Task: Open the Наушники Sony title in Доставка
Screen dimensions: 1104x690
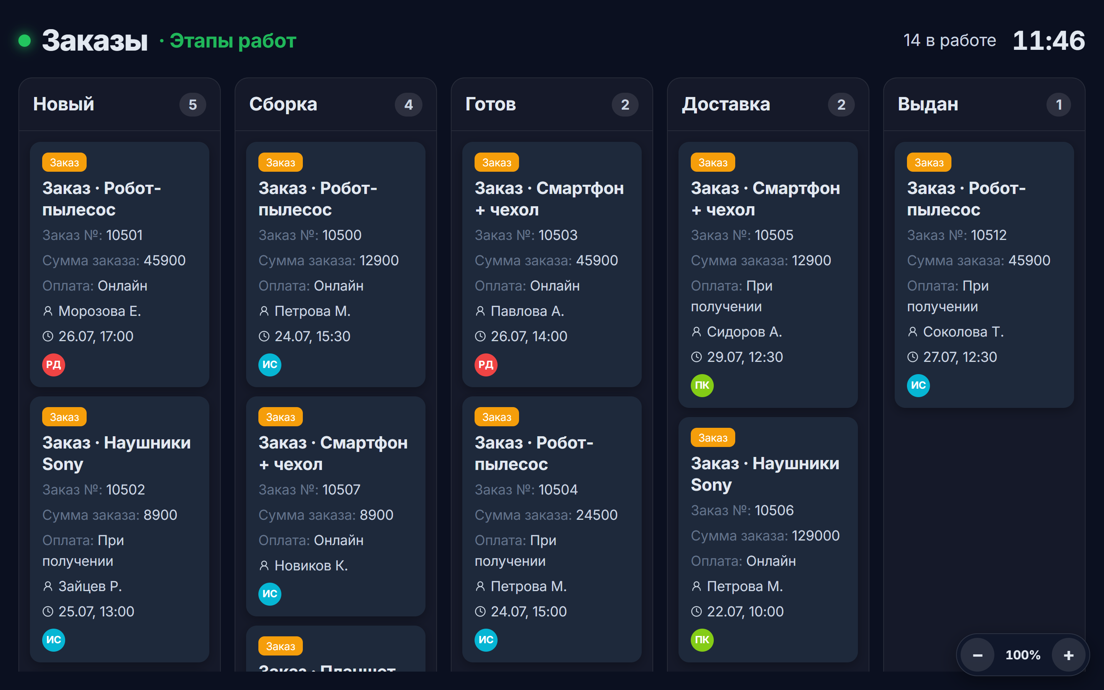Action: (765, 474)
